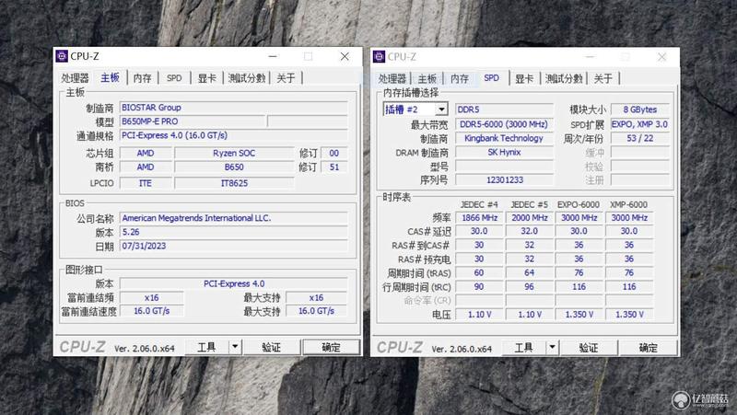Click the 64 tRAS cycle time cell
This screenshot has width=737, height=415.
pos(529,272)
